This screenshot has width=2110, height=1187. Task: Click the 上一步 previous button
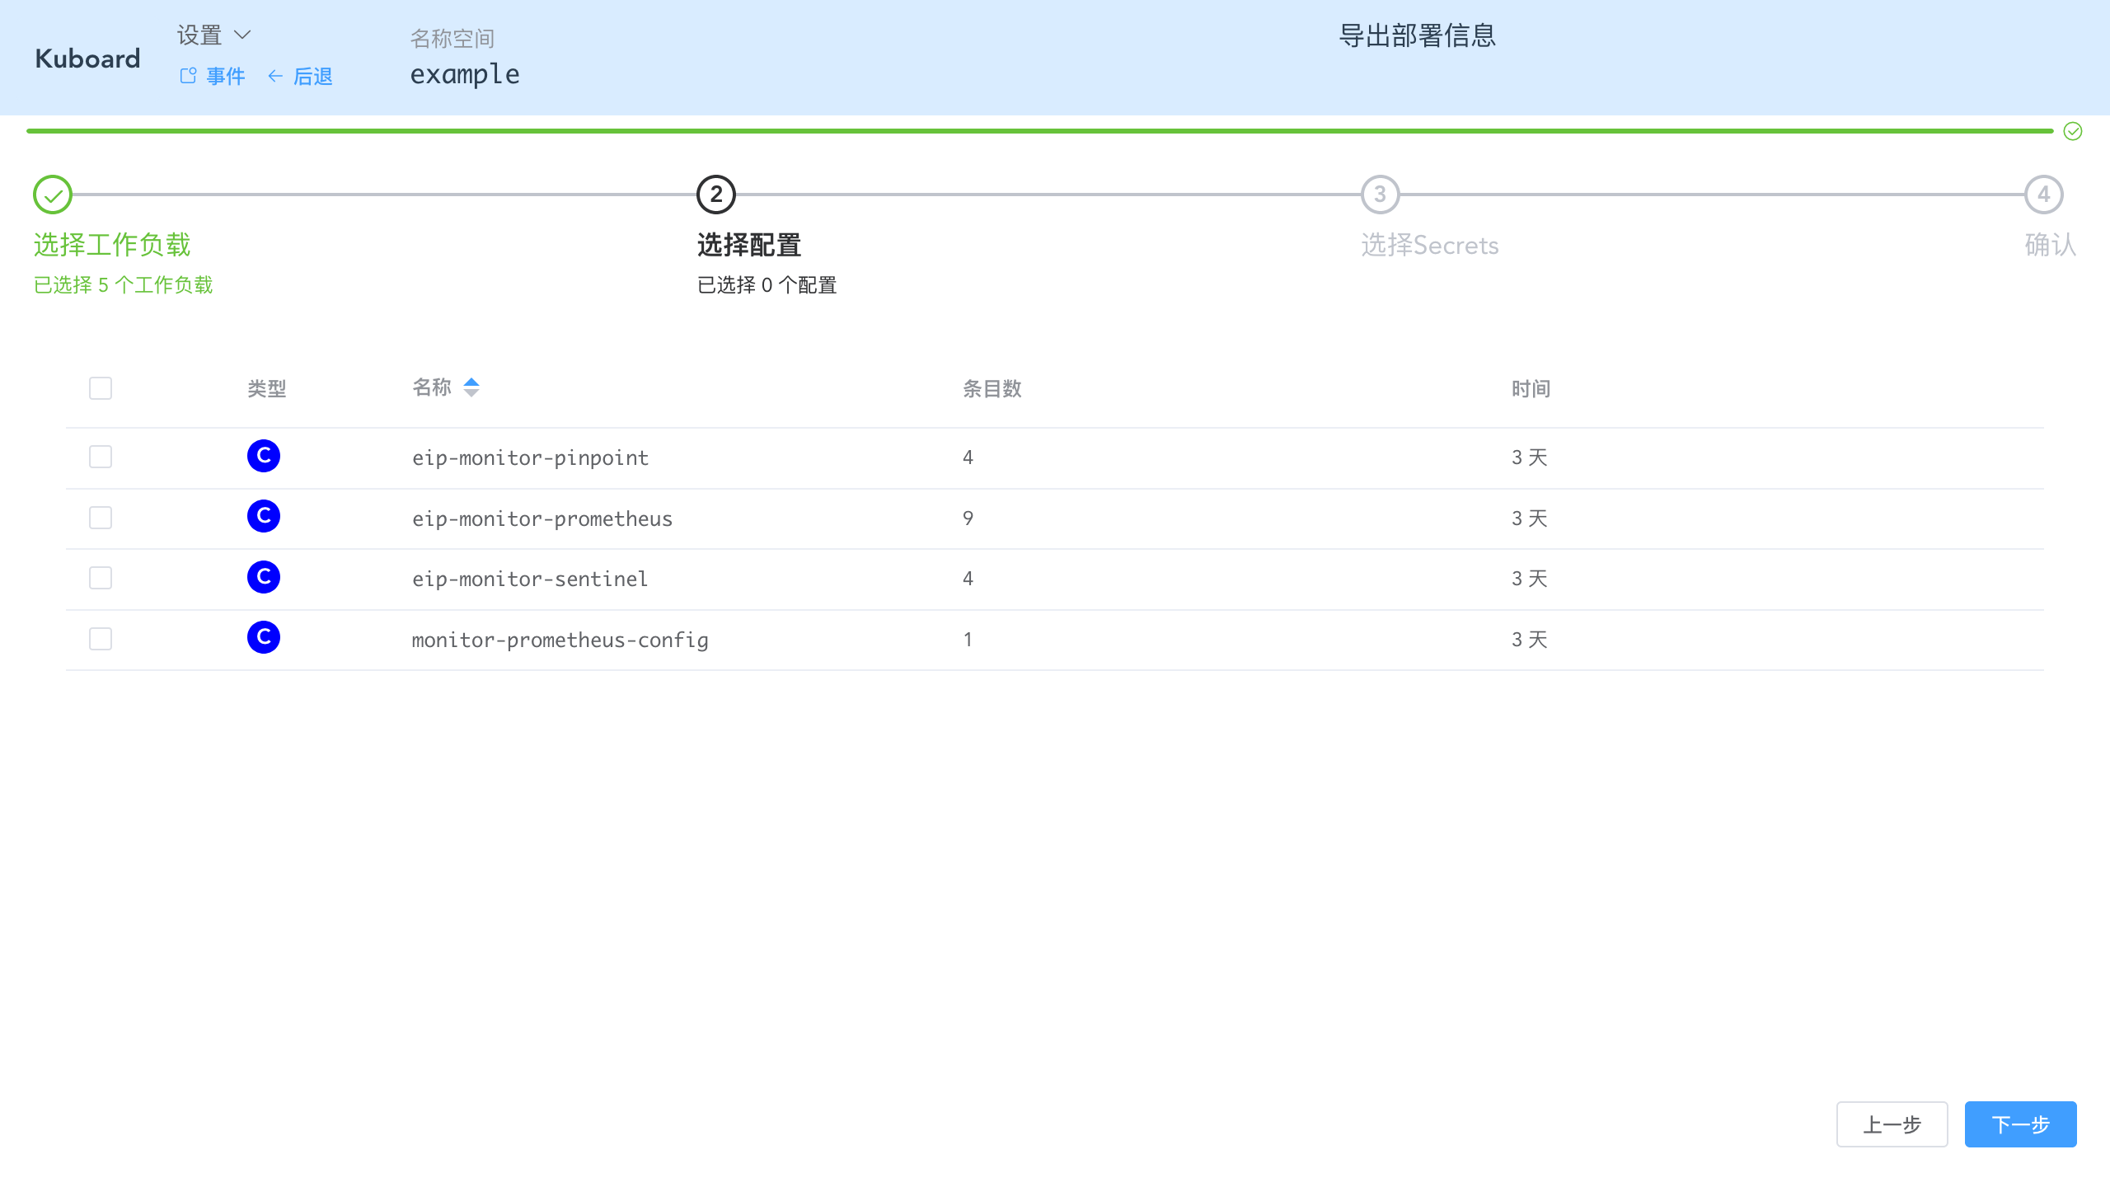(x=1893, y=1124)
